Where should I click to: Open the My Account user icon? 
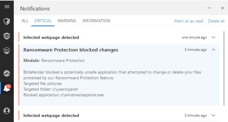point(7,110)
